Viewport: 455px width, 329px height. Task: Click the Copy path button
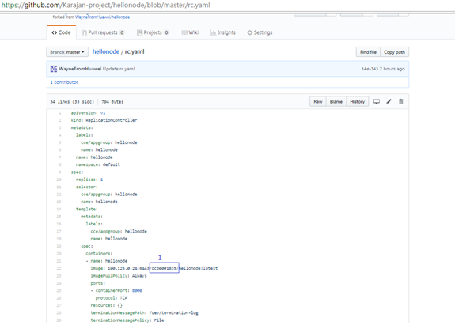(394, 52)
